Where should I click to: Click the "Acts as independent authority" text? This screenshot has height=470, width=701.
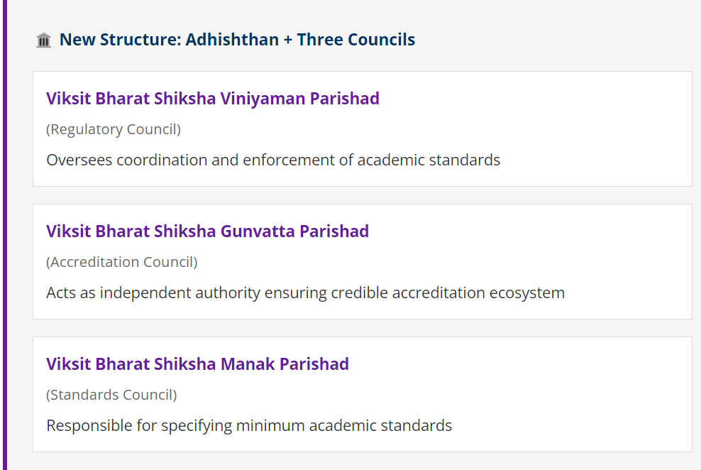(x=153, y=293)
